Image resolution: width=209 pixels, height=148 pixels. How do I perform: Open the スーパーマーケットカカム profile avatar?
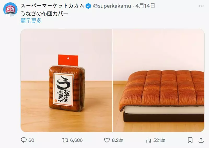(10, 9)
